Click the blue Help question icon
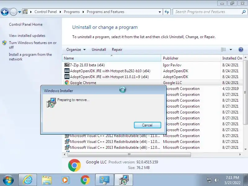Screen dimensions: 248x186 click(241, 50)
